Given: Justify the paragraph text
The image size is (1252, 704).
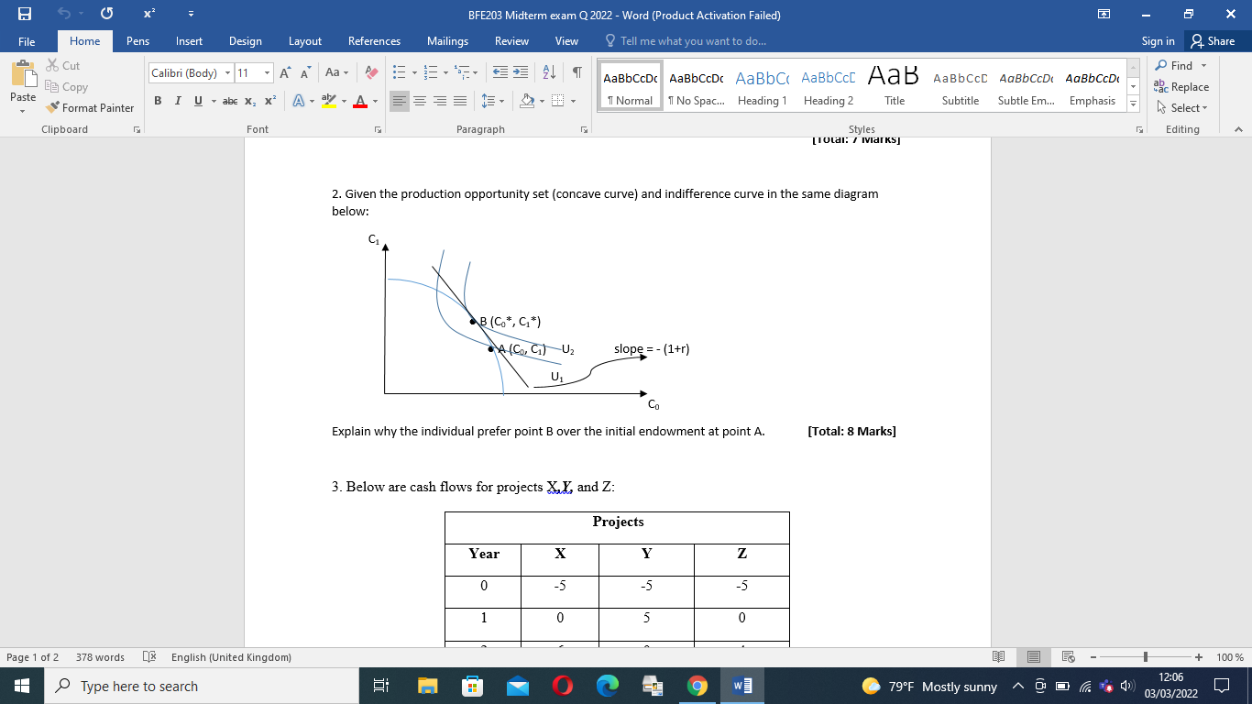Looking at the screenshot, I should pyautogui.click(x=459, y=101).
